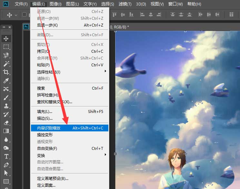Open the Move tool preset dropdown arrow
The image size is (240, 189).
pyautogui.click(x=16, y=15)
